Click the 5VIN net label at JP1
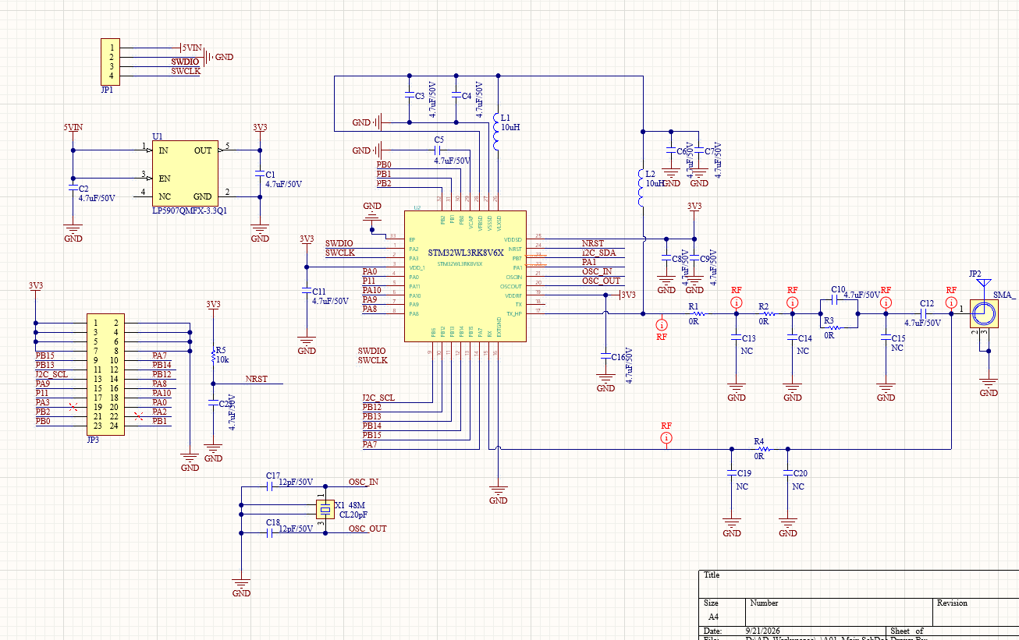 pos(192,48)
